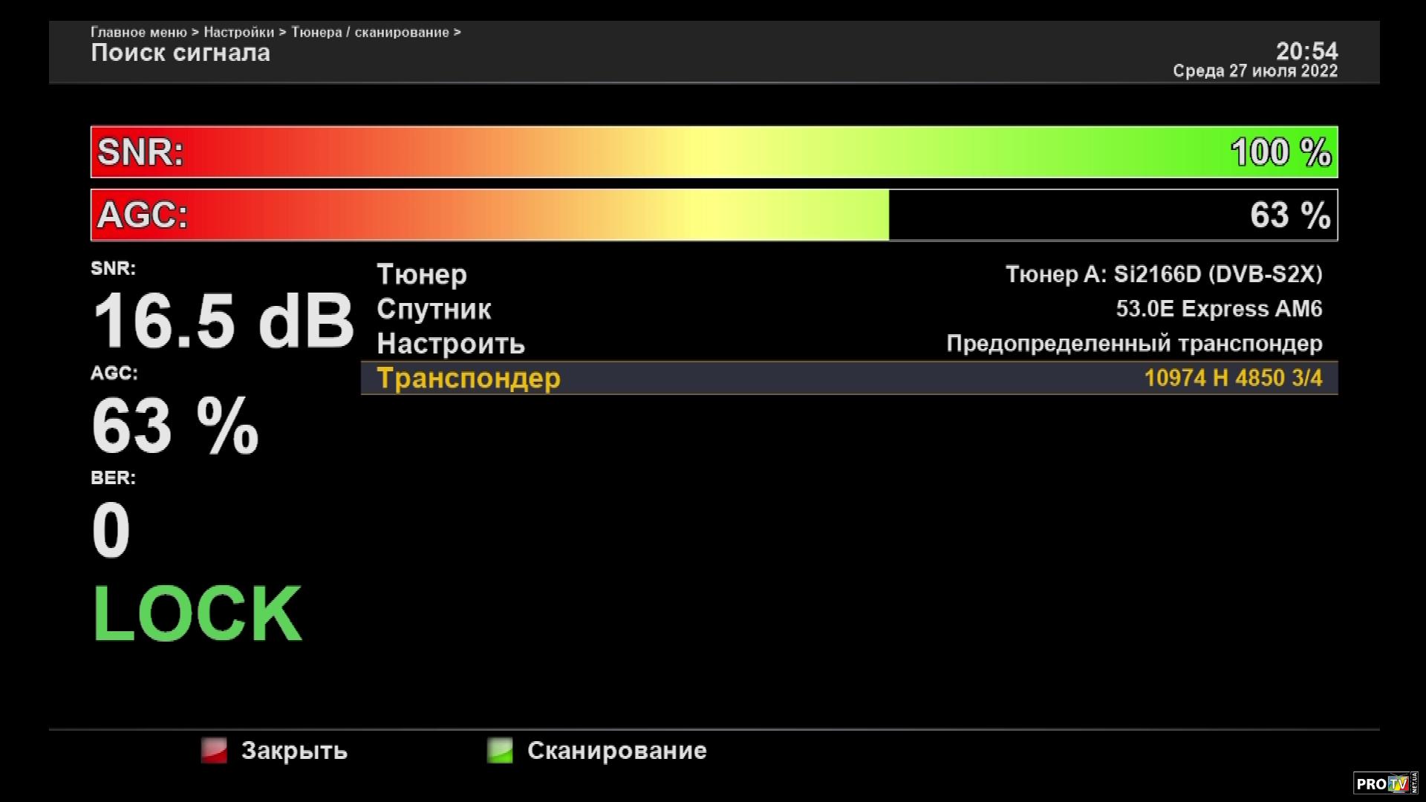The height and width of the screenshot is (802, 1426).
Task: Click the 20:54 clock display
Action: [x=1306, y=51]
